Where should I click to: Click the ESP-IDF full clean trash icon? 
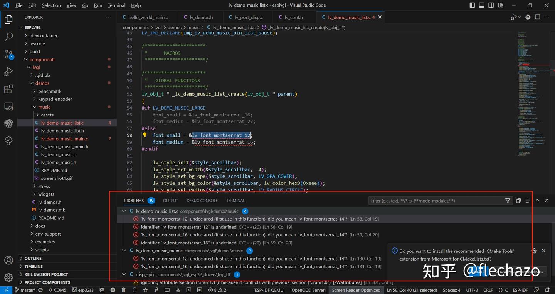[x=123, y=290]
